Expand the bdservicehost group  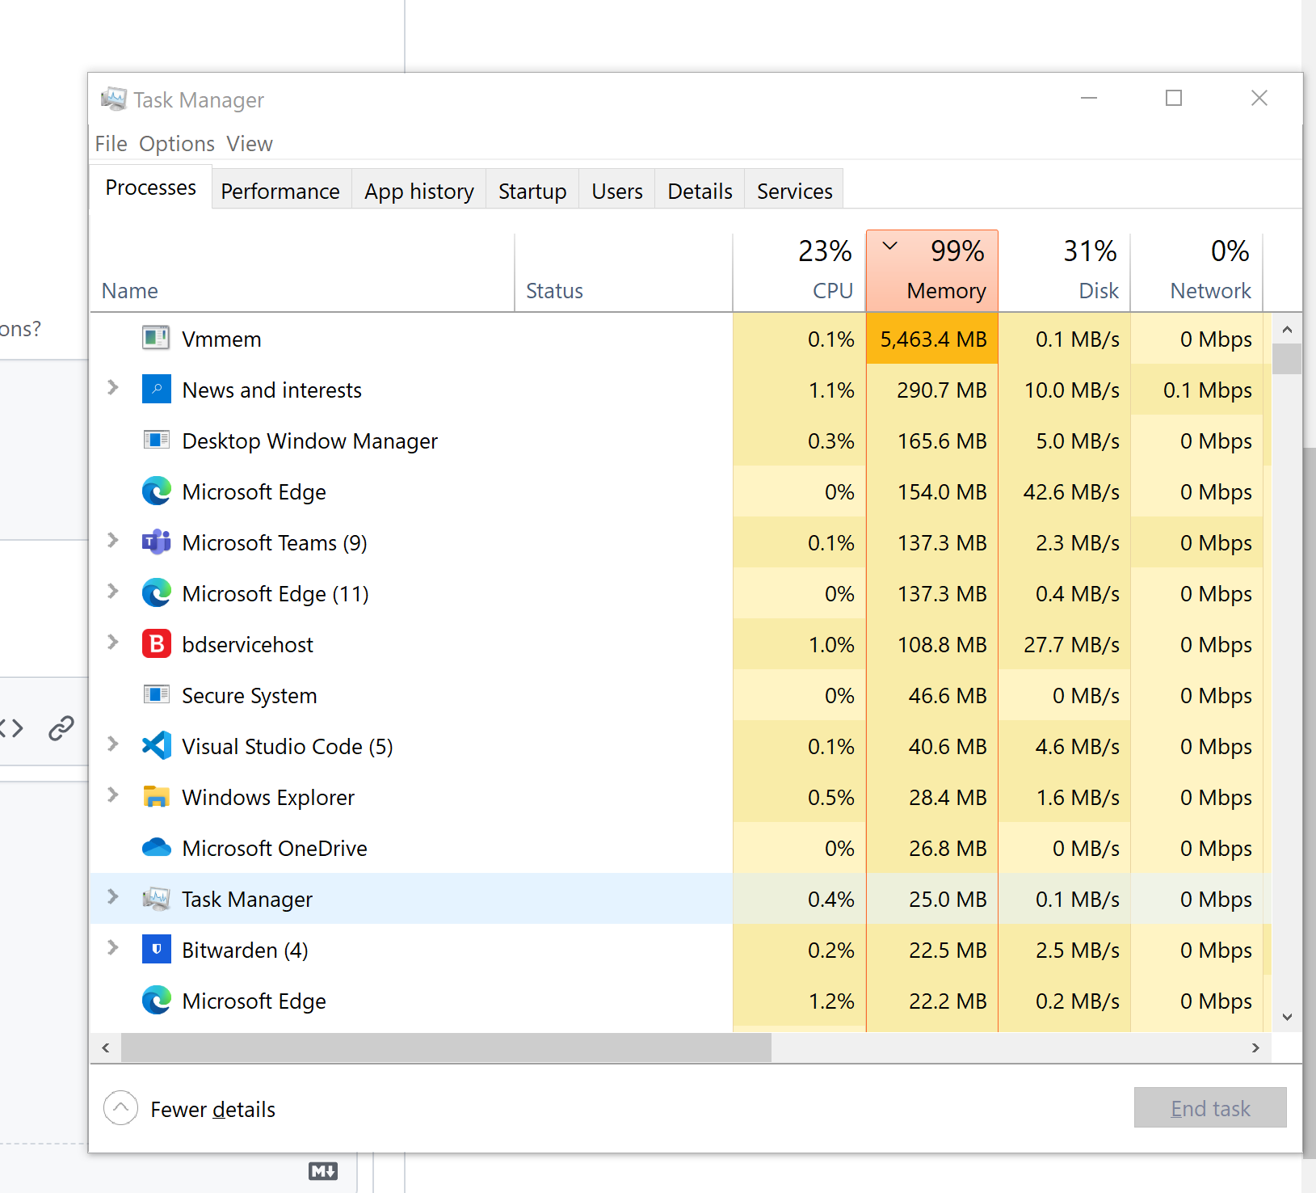(113, 643)
